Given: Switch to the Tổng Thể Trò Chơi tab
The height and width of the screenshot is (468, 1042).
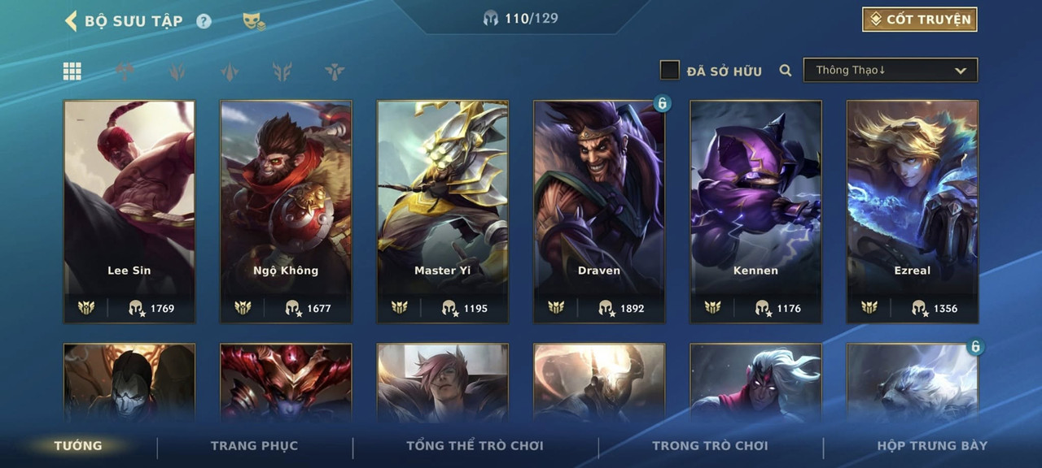Looking at the screenshot, I should [x=475, y=445].
